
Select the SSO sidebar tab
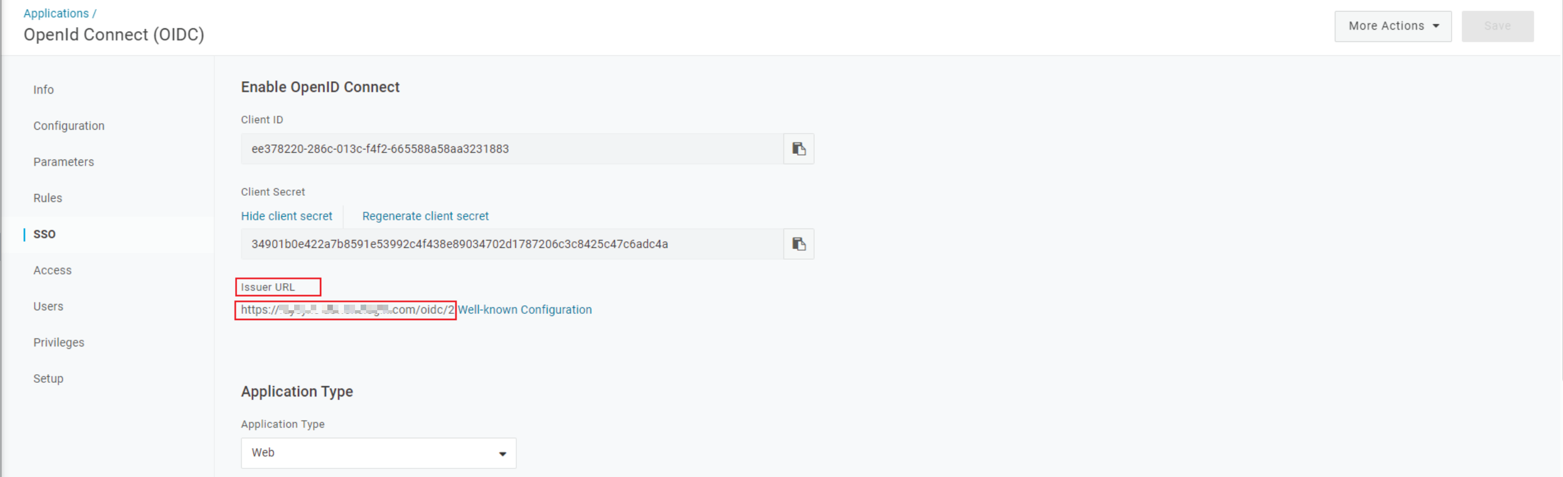tap(44, 234)
